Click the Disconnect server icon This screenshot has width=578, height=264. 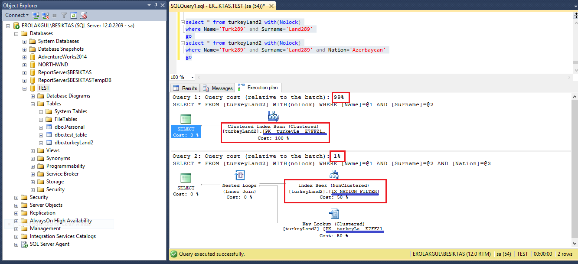44,15
